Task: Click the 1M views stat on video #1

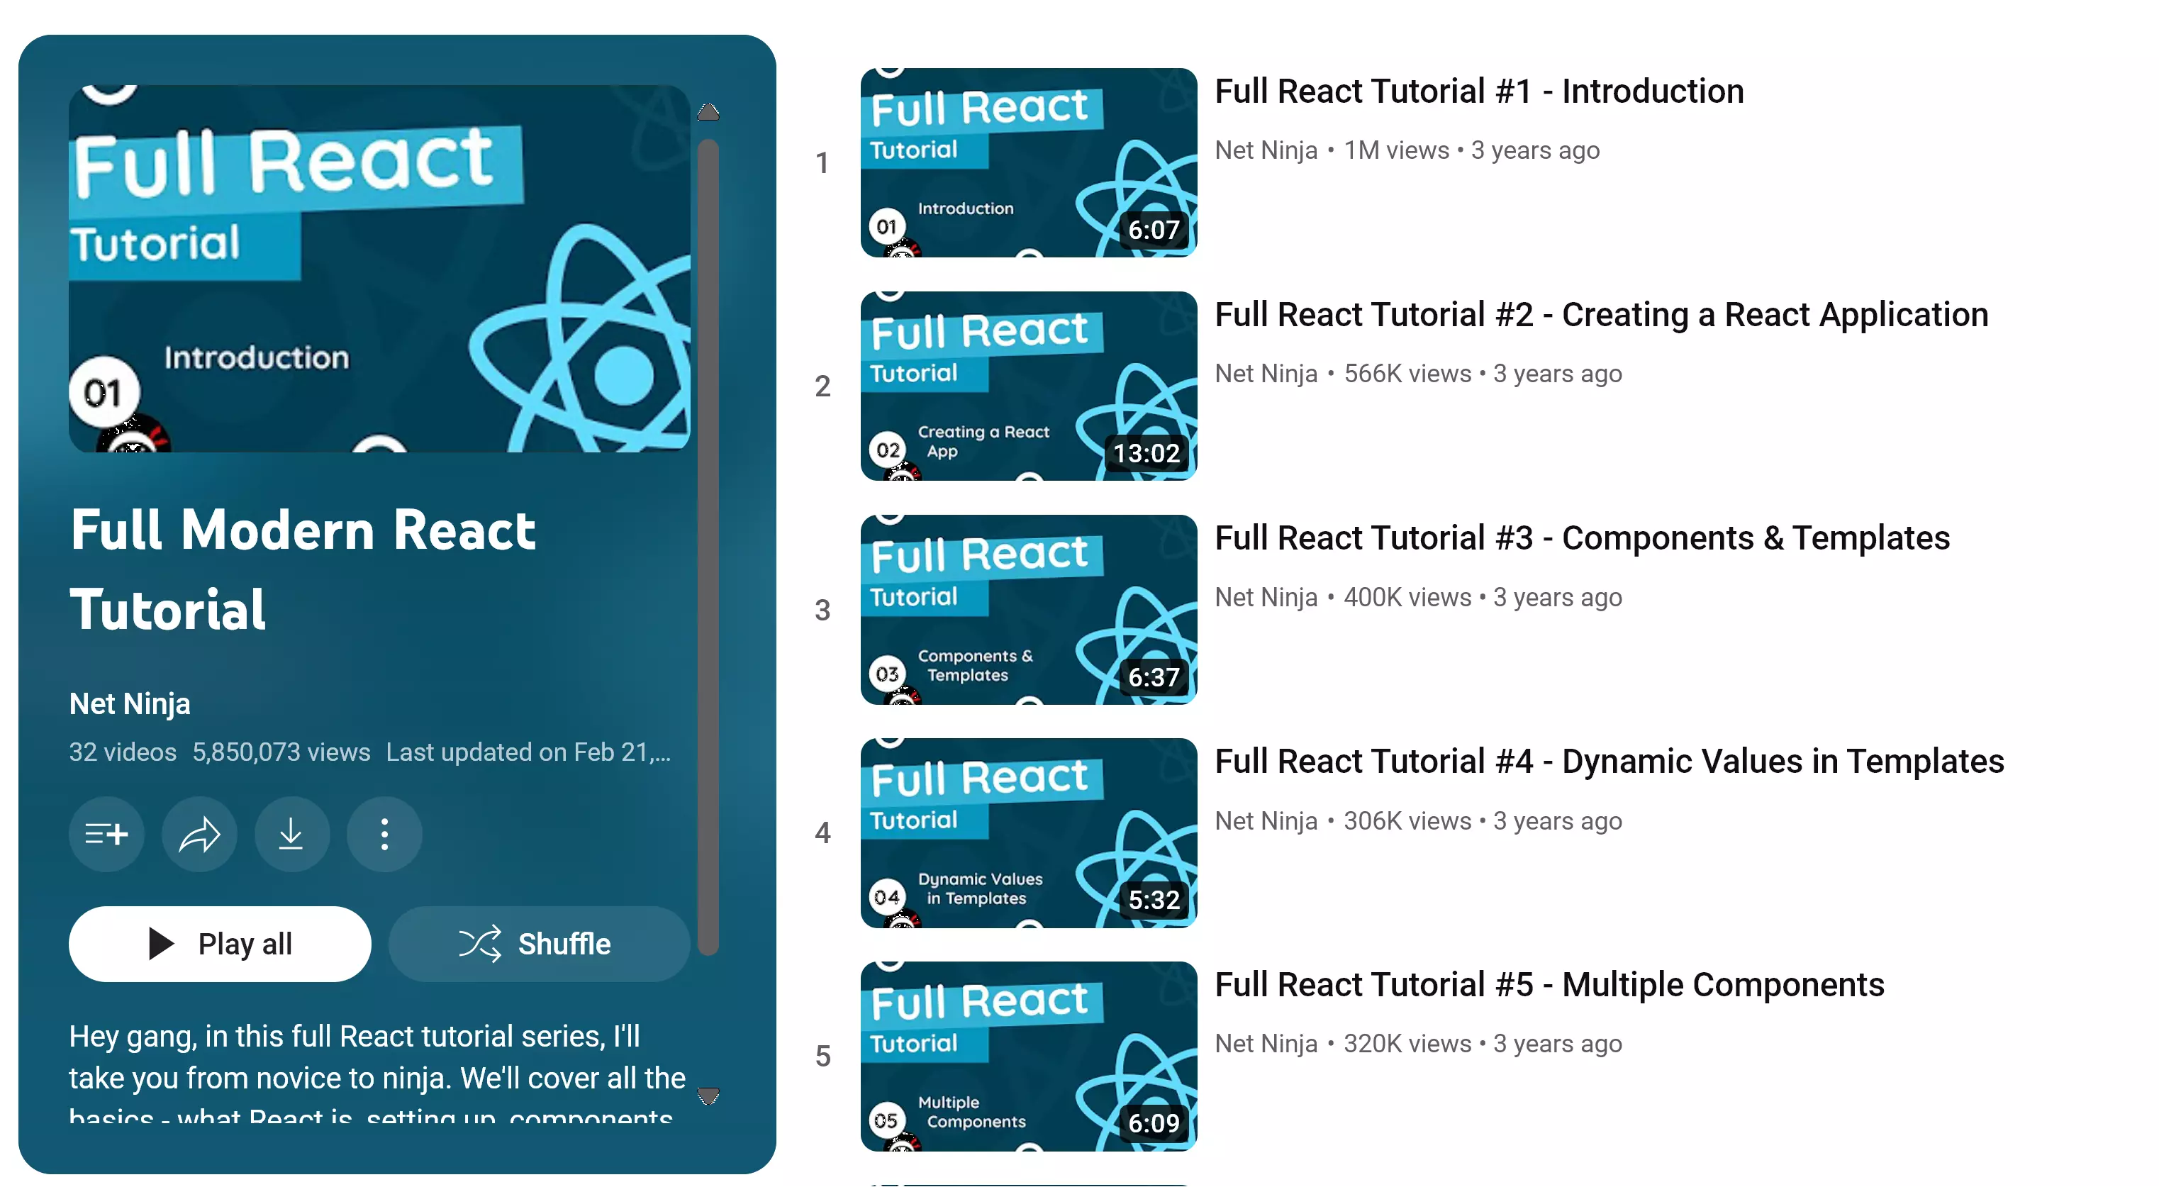Action: click(x=1393, y=149)
